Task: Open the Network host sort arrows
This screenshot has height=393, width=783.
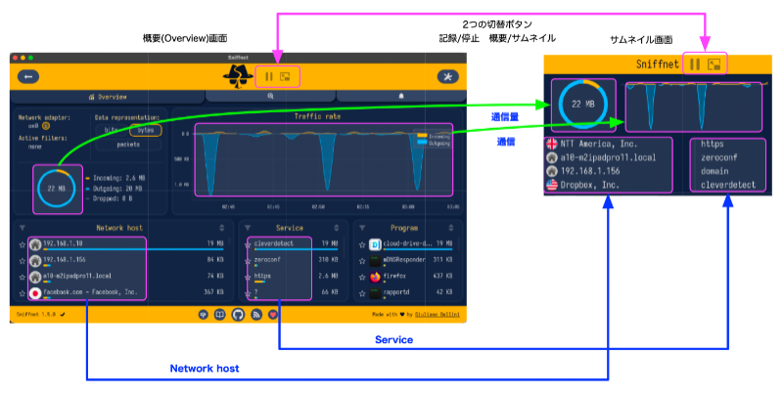Action: tap(222, 228)
